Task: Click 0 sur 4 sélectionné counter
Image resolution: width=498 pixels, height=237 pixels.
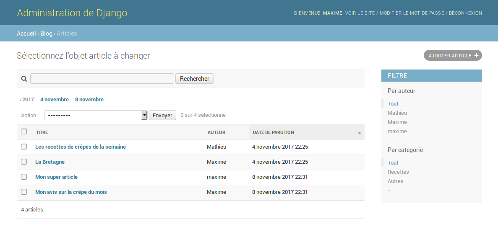Action: pyautogui.click(x=203, y=115)
